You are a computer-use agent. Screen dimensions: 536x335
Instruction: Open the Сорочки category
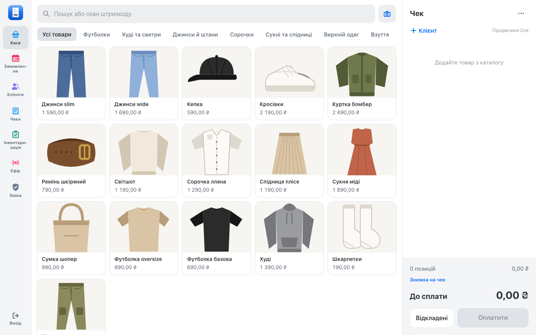(242, 34)
